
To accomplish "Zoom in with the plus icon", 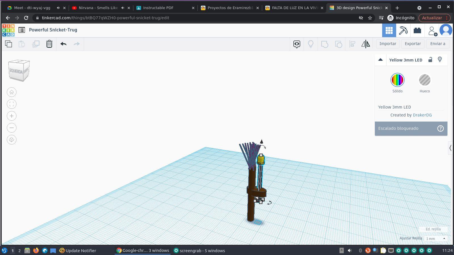I will (x=12, y=116).
